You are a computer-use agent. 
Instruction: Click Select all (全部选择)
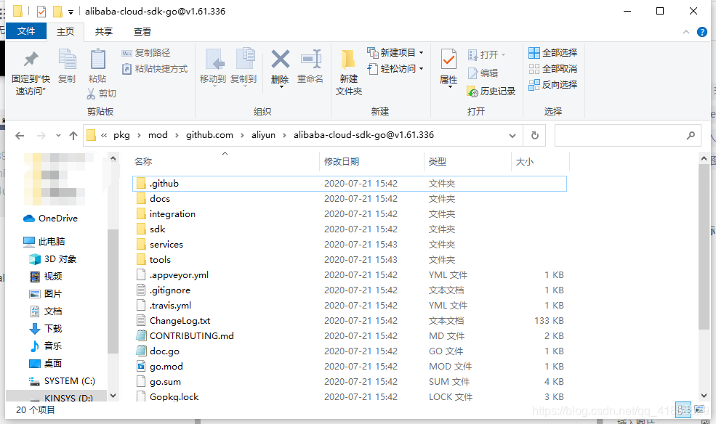click(553, 53)
